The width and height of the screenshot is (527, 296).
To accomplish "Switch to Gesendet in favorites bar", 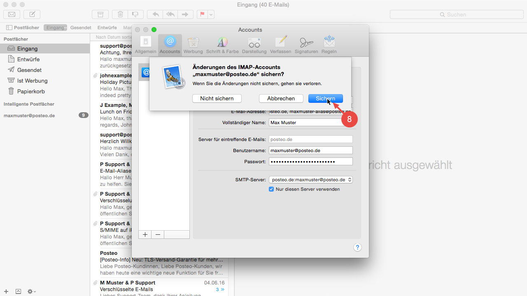I will coord(81,28).
